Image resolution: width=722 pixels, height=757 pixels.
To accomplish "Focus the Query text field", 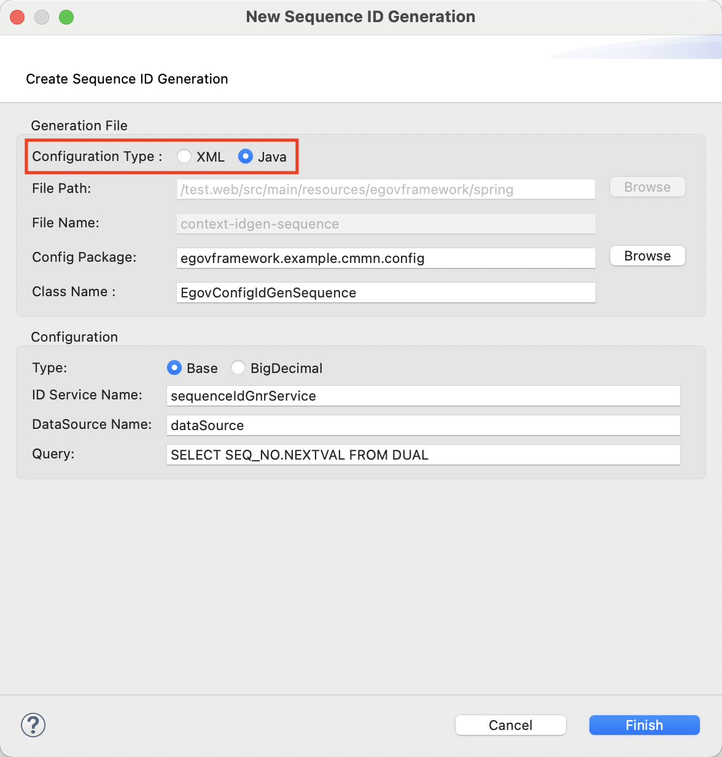I will click(x=423, y=455).
